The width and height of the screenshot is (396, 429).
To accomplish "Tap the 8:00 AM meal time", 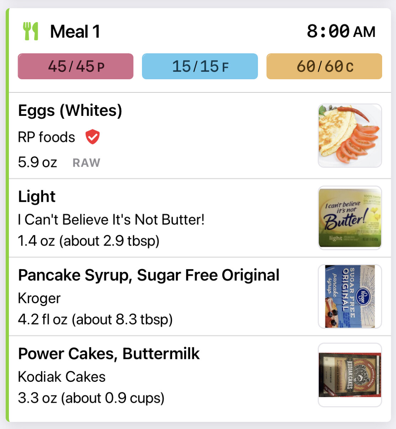I will point(341,31).
